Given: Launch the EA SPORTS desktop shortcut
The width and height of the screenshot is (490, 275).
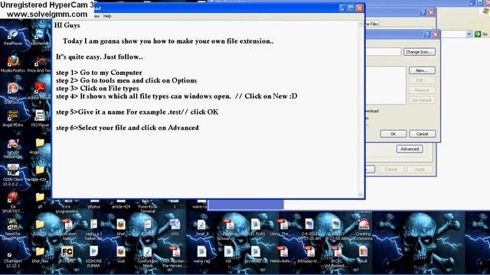Looking at the screenshot, I should (x=13, y=197).
